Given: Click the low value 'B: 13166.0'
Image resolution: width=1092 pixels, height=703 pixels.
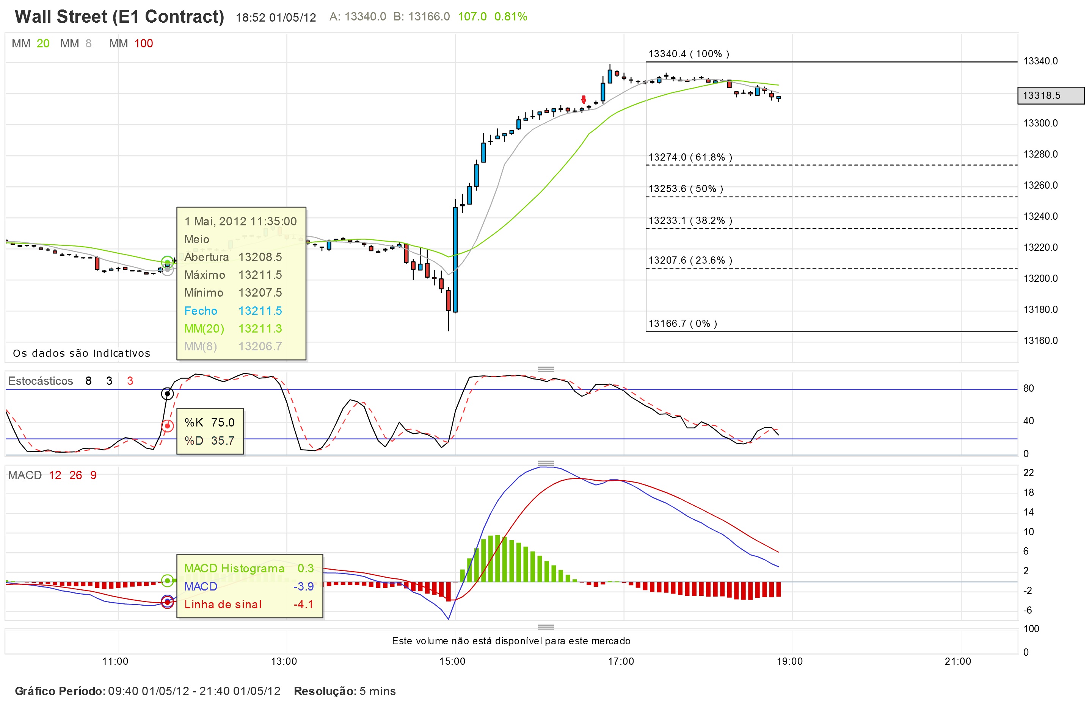Looking at the screenshot, I should pyautogui.click(x=421, y=17).
